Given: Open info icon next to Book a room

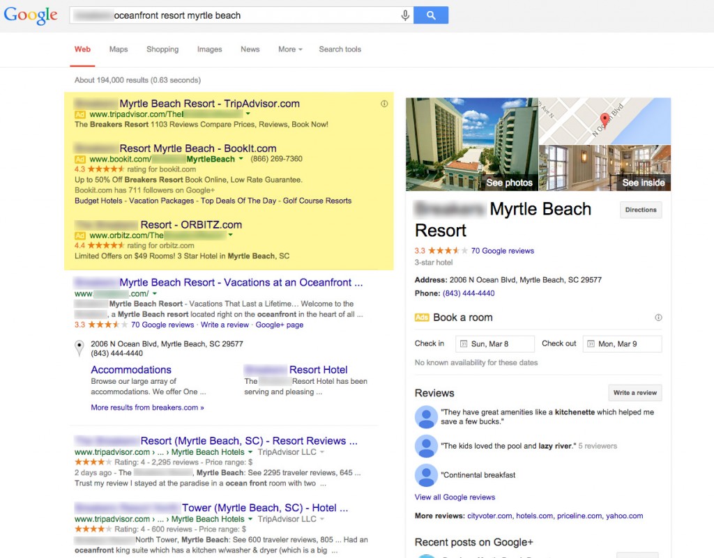Looking at the screenshot, I should pyautogui.click(x=658, y=318).
